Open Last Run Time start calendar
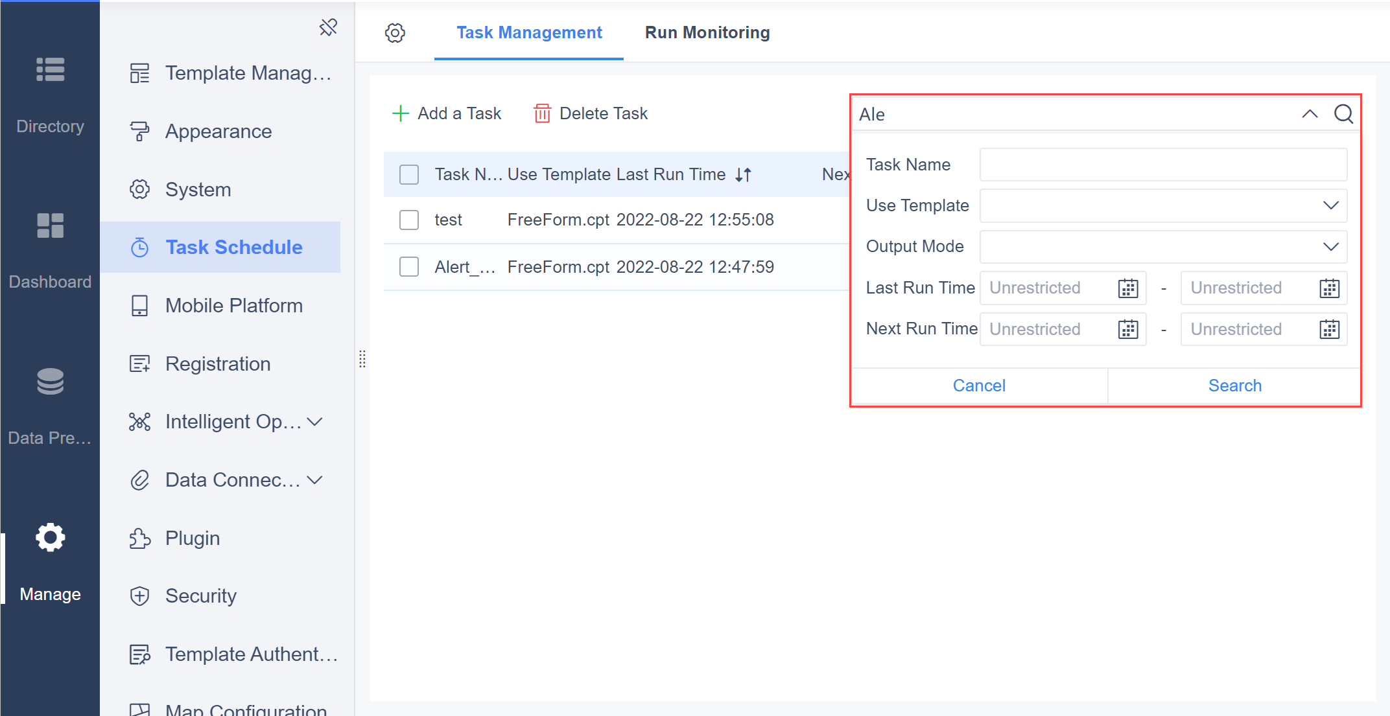Screen dimensions: 1390x716 coord(1128,288)
